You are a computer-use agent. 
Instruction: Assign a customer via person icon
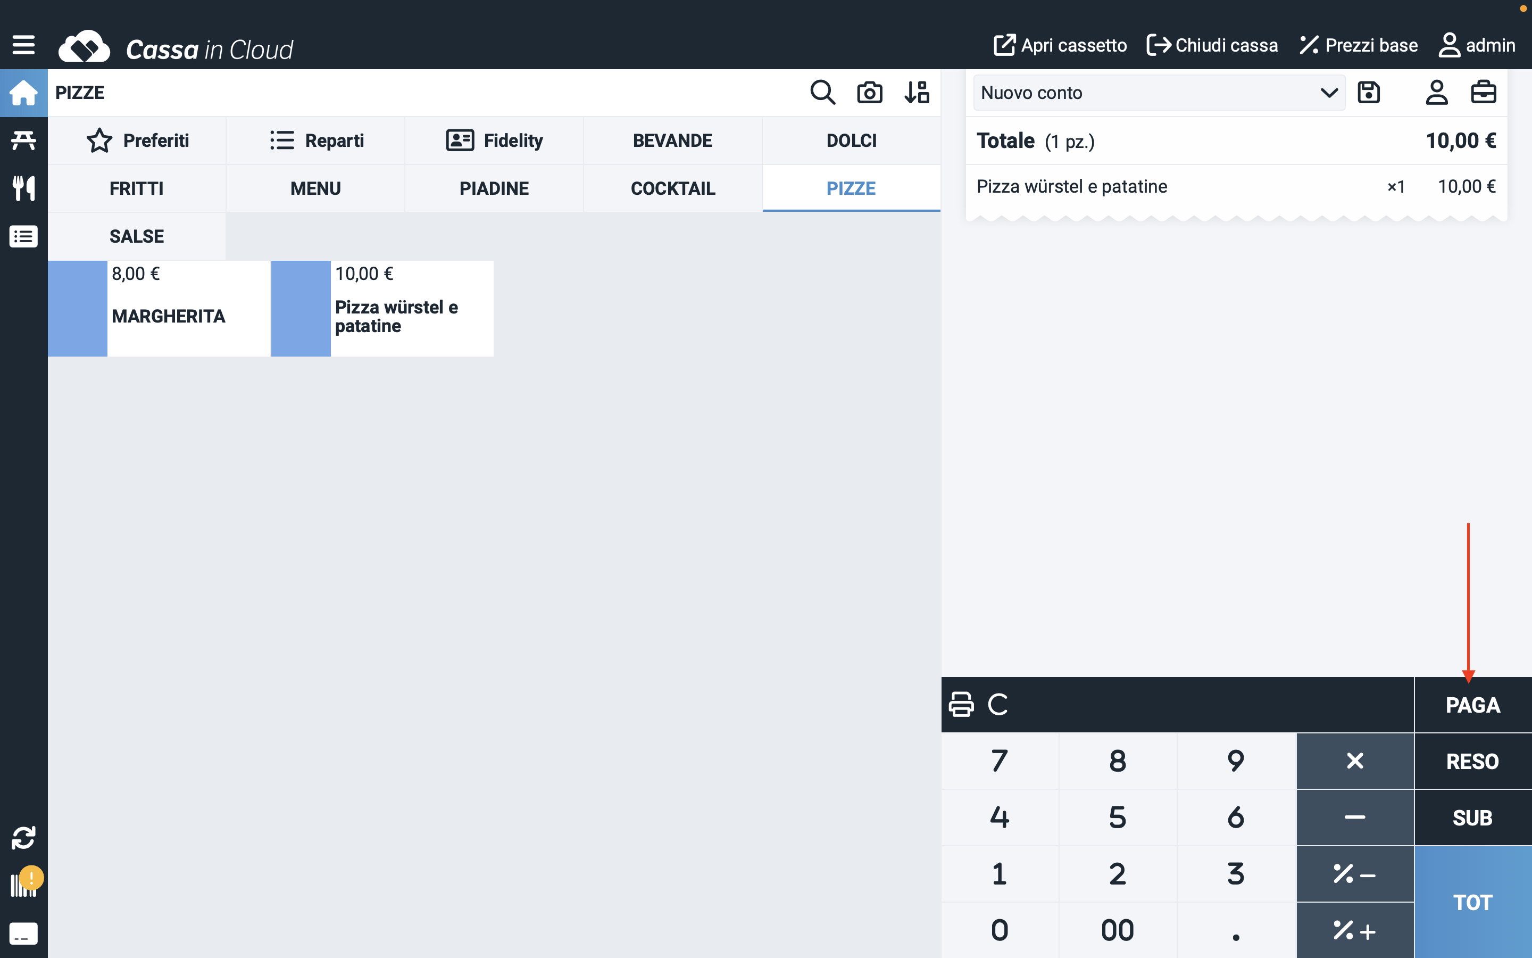coord(1436,93)
